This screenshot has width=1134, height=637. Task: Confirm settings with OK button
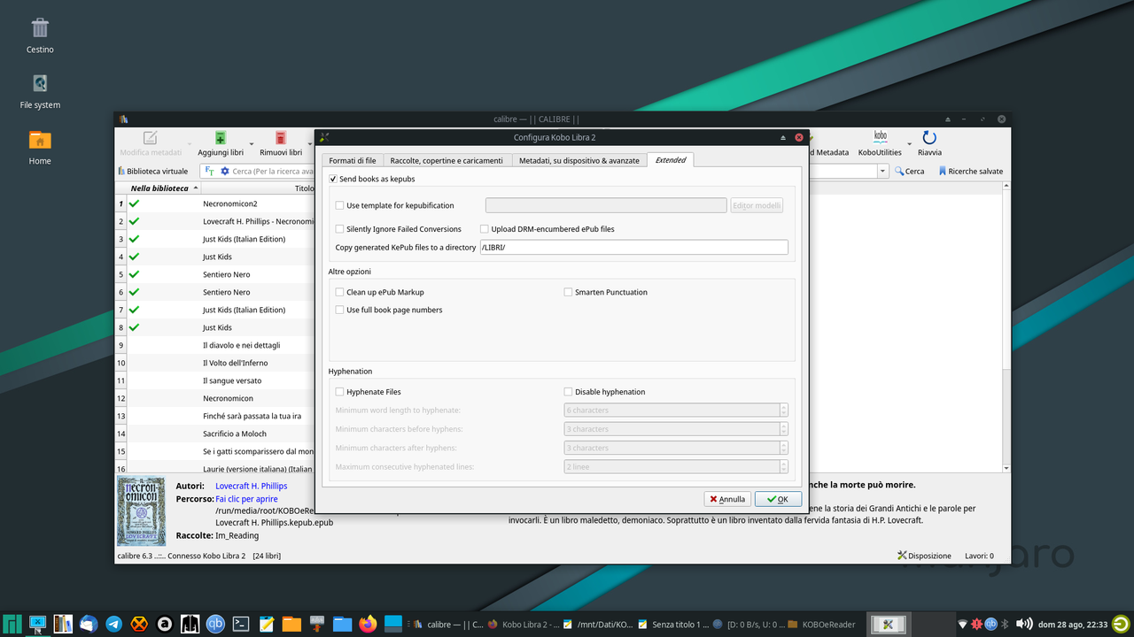tap(778, 499)
